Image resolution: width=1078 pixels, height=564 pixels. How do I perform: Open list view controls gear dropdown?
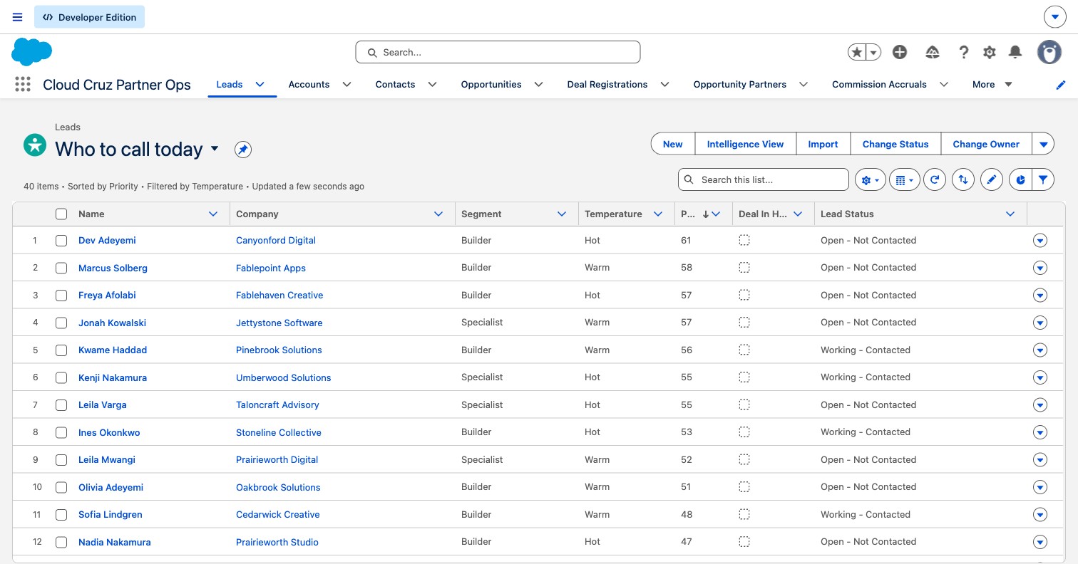coord(871,180)
